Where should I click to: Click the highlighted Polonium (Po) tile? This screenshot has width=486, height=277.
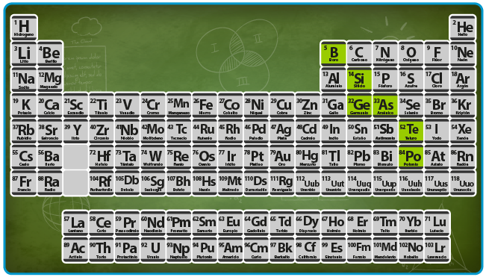point(411,157)
